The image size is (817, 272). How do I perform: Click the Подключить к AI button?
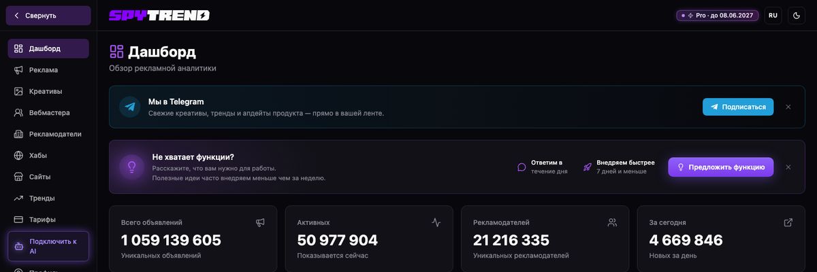48,246
